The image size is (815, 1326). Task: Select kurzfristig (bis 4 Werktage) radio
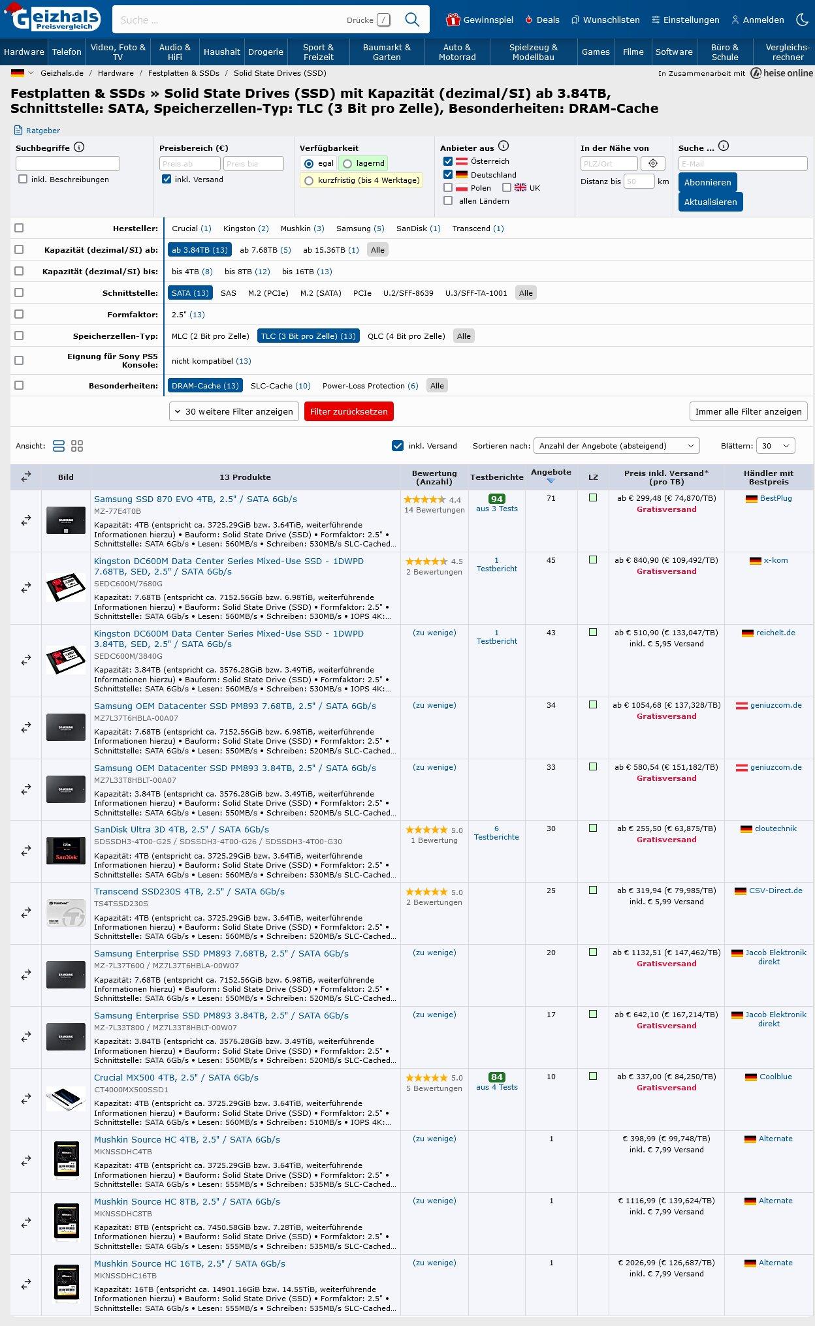[309, 180]
